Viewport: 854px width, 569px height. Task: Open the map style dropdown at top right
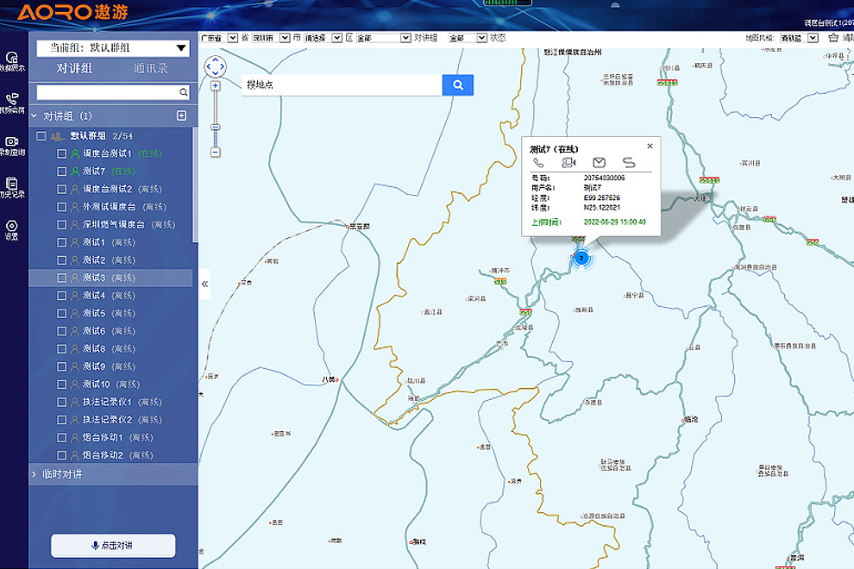coord(799,38)
